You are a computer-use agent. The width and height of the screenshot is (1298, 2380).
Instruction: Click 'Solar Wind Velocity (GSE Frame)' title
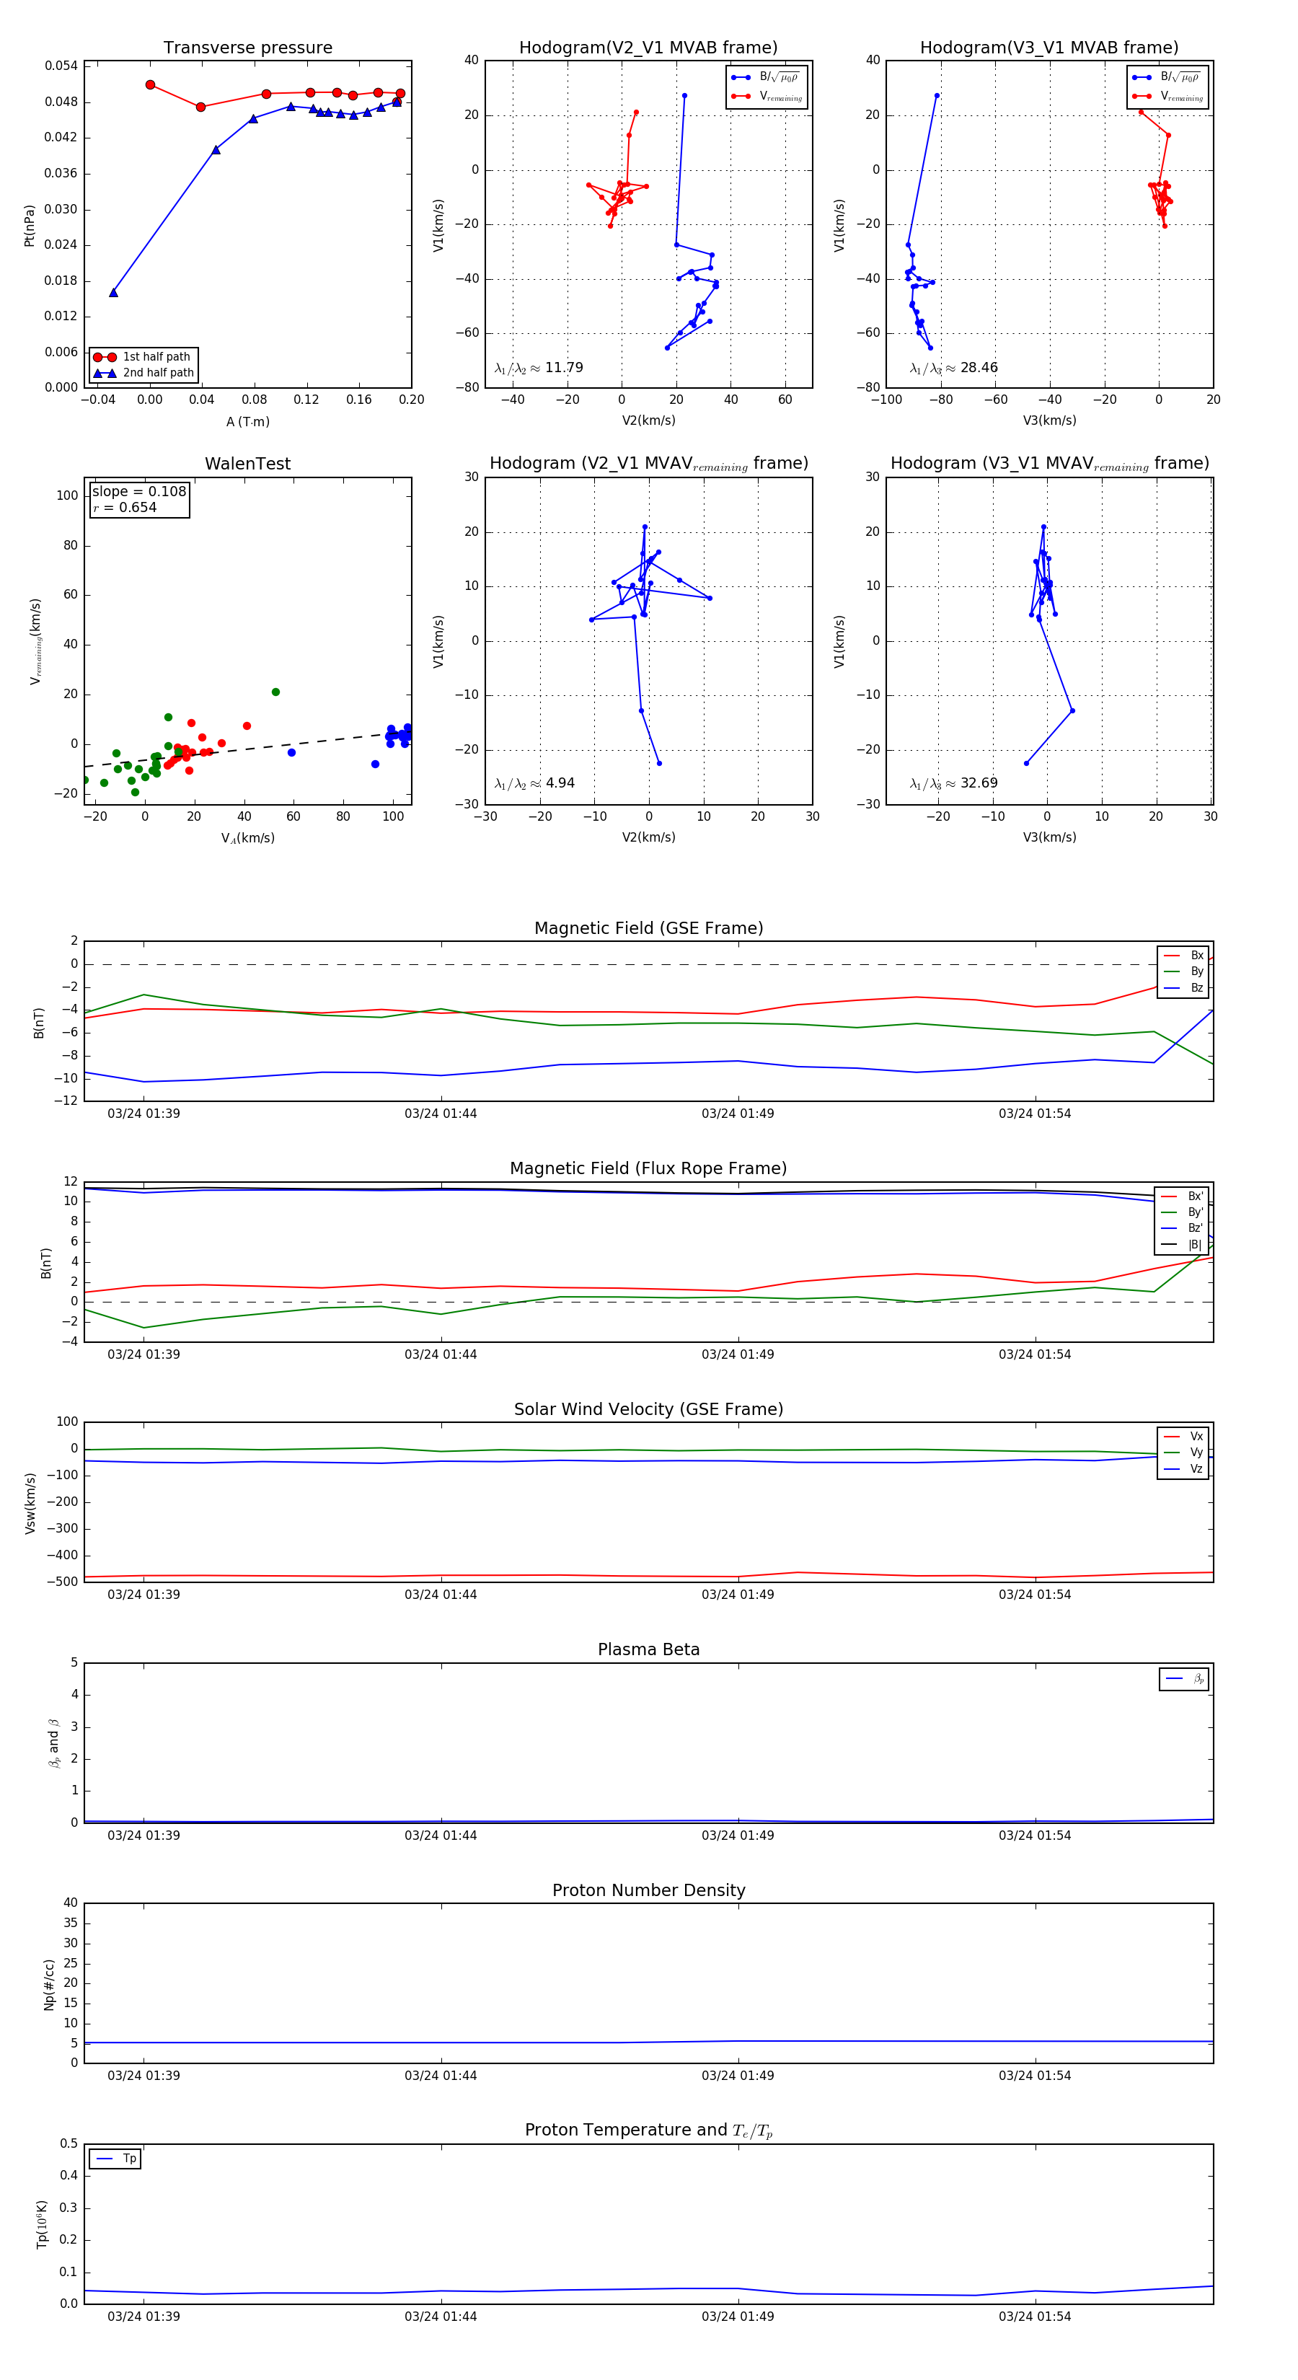[648, 1409]
